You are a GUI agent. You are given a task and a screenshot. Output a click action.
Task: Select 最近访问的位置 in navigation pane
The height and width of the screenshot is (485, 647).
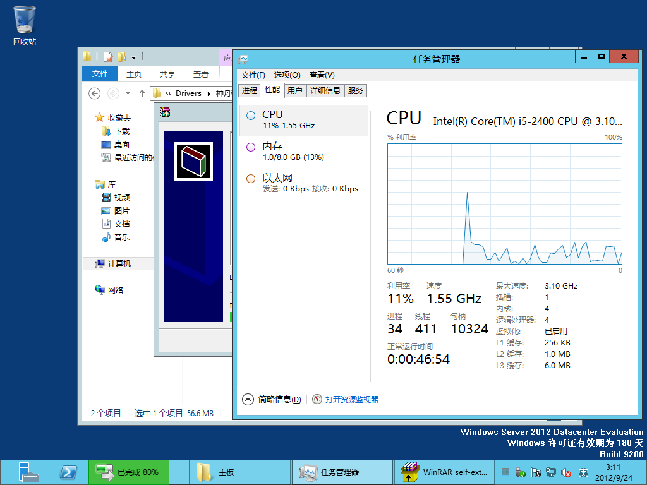[x=127, y=157]
